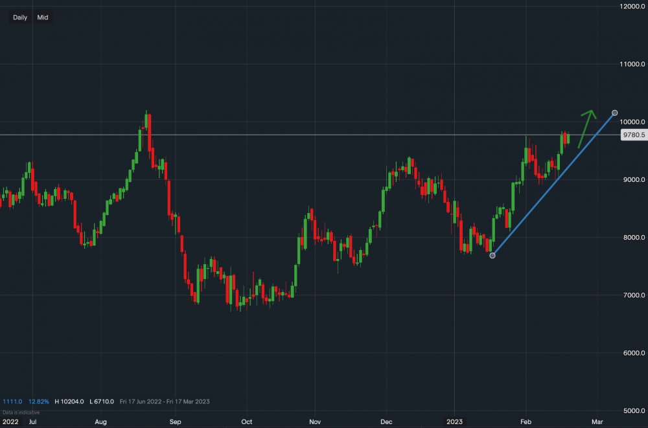This screenshot has height=428, width=648.
Task: Click the 12.82% change value
Action: (38, 401)
